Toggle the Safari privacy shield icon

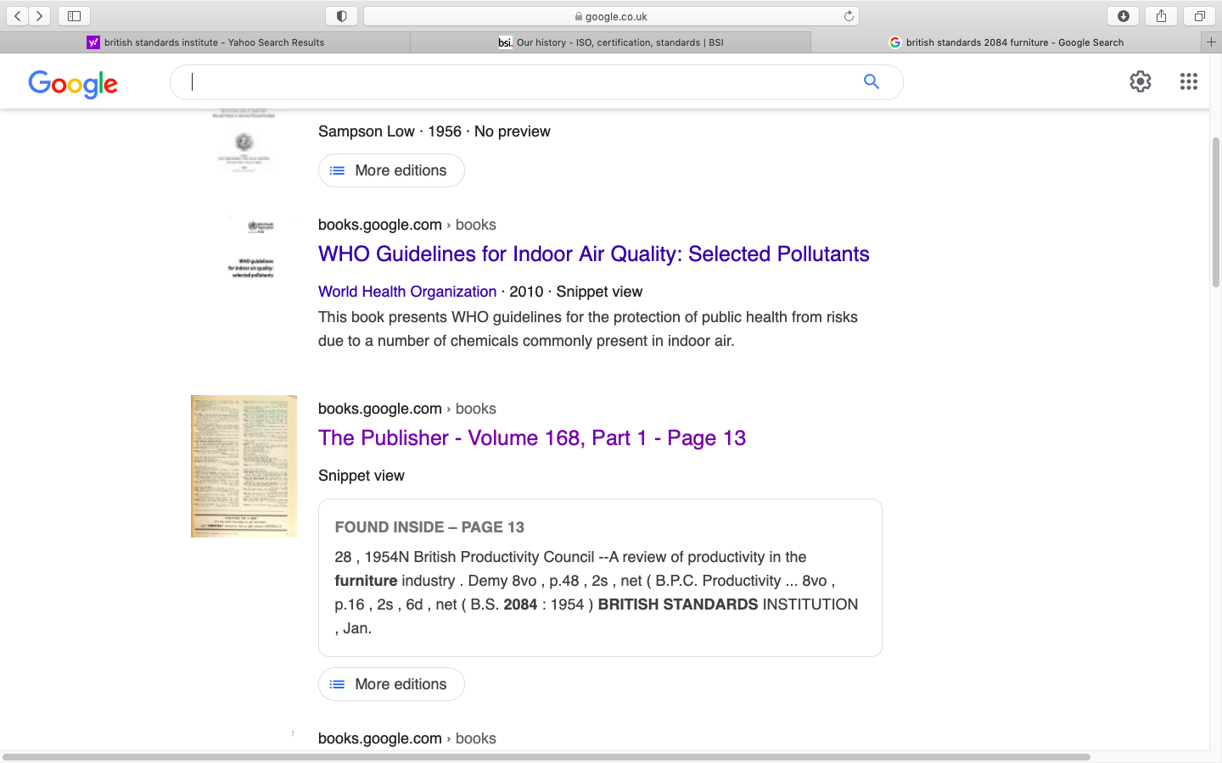coord(341,15)
